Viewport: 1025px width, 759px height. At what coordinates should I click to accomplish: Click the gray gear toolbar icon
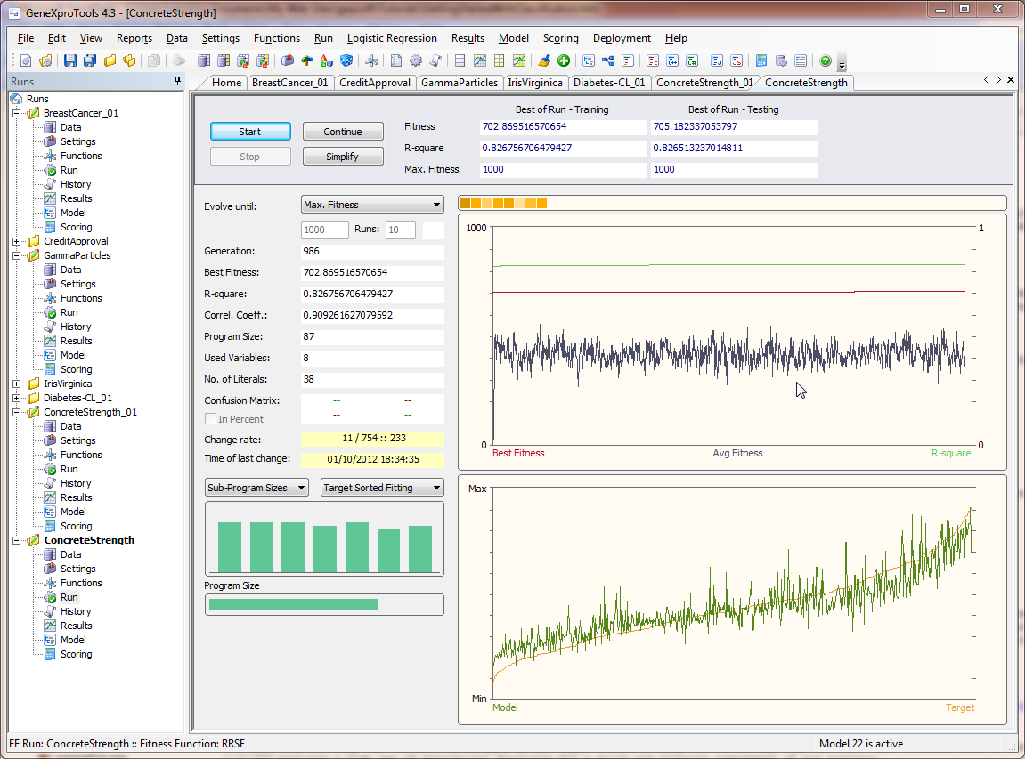coord(416,61)
